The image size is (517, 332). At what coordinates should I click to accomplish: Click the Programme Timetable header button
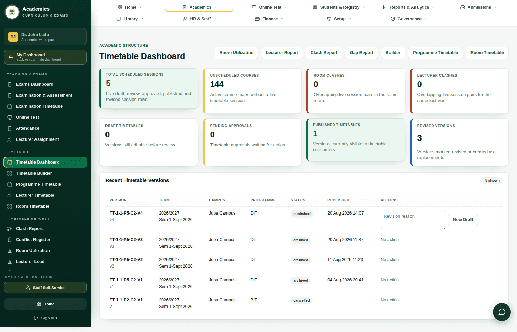point(435,53)
